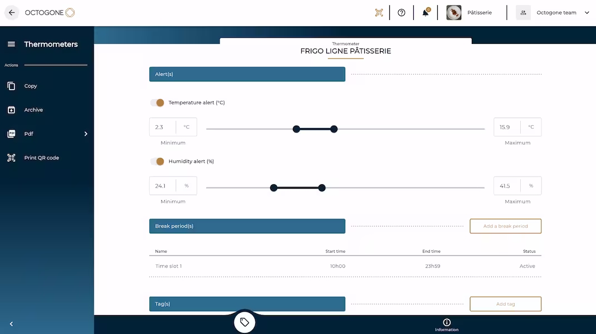The image size is (596, 334).
Task: Expand the Pdf submenu arrow
Action: coord(86,134)
